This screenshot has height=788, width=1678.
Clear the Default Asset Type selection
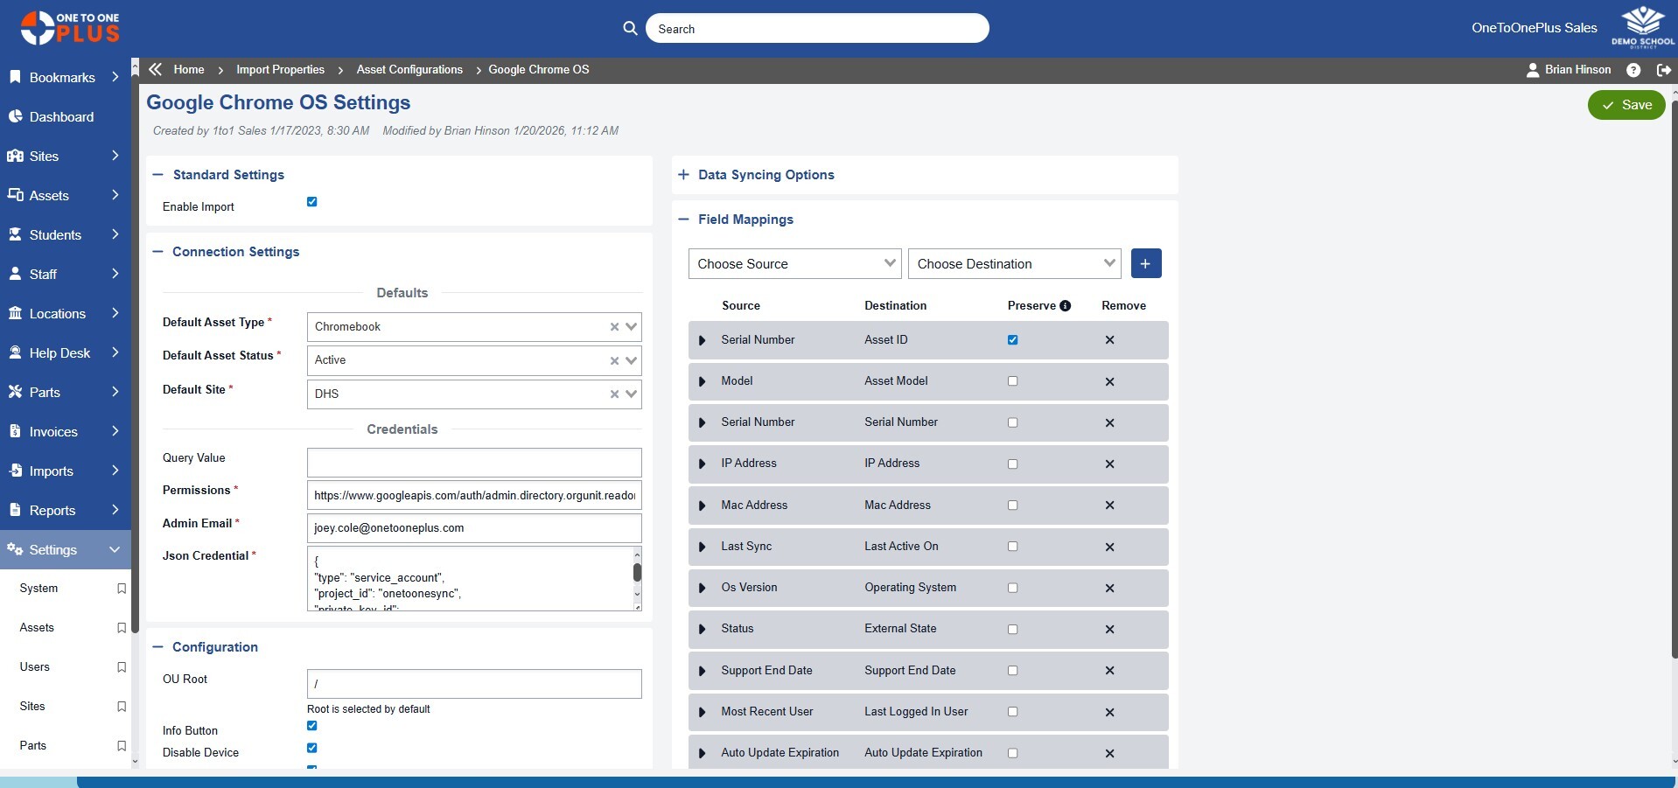[x=614, y=327]
